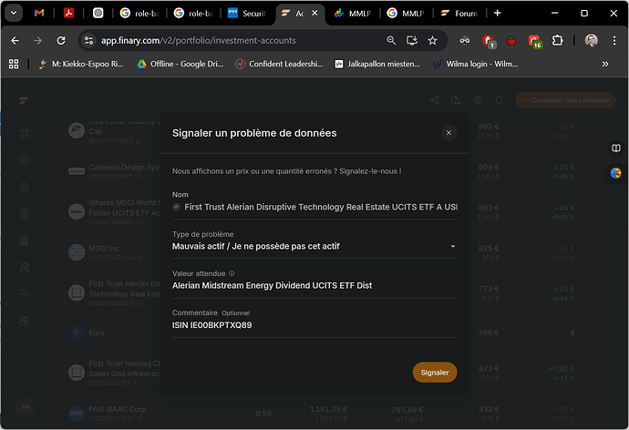The image size is (629, 430).
Task: Open the bookmarks apps grid icon
Action: pos(14,64)
